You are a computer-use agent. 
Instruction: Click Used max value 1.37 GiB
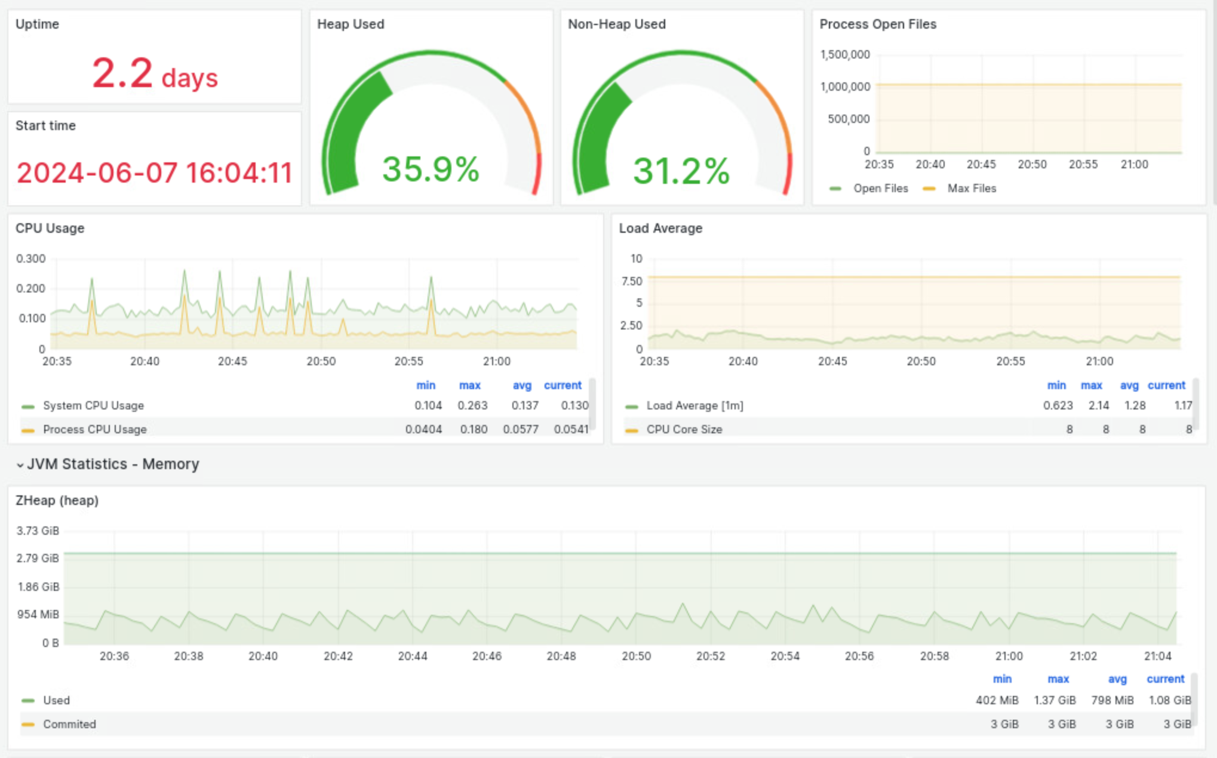pyautogui.click(x=1055, y=700)
